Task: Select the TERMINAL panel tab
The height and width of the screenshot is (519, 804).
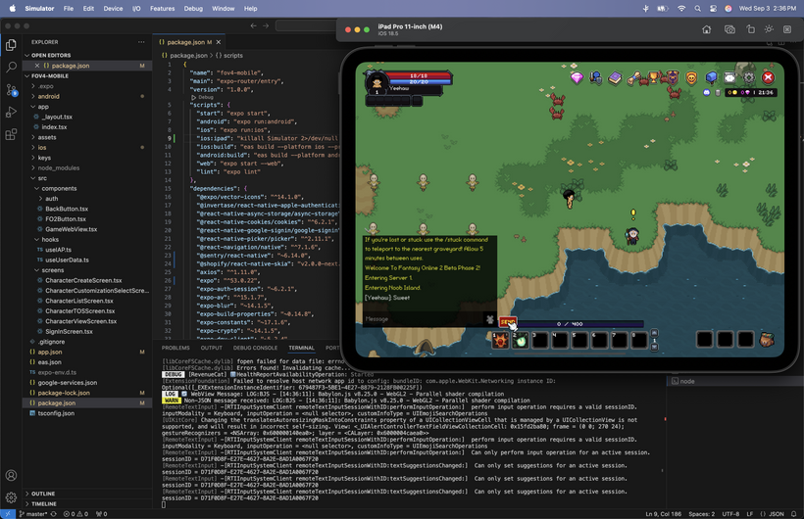Action: coord(302,348)
